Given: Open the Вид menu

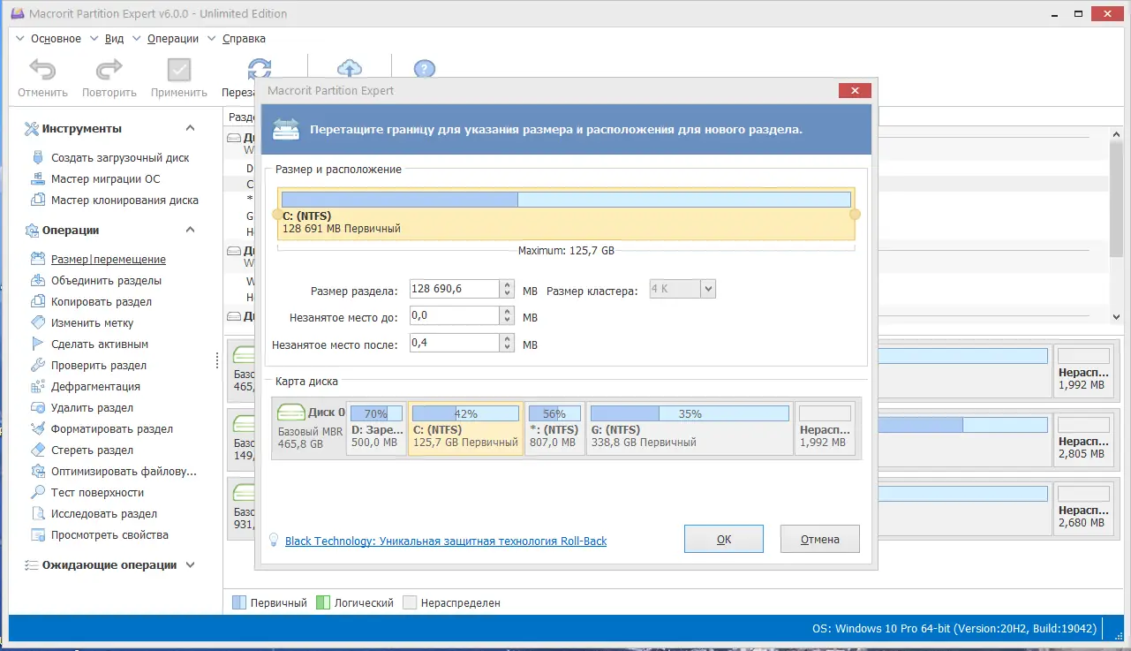Looking at the screenshot, I should point(114,39).
